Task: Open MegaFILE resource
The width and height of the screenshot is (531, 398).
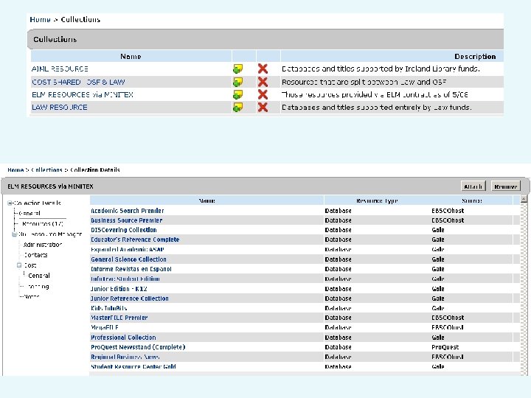Action: (x=105, y=327)
